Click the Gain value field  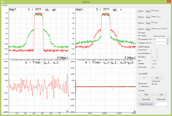154,61
